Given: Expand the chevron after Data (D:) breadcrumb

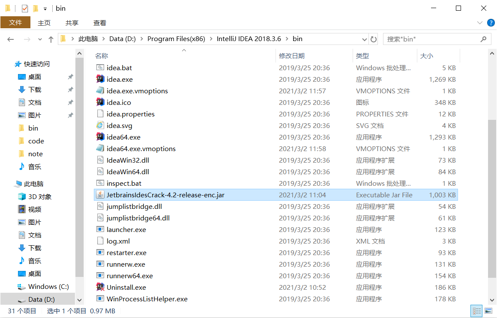Looking at the screenshot, I should 141,39.
